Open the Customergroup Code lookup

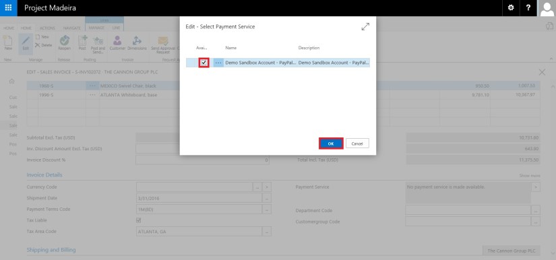536,222
